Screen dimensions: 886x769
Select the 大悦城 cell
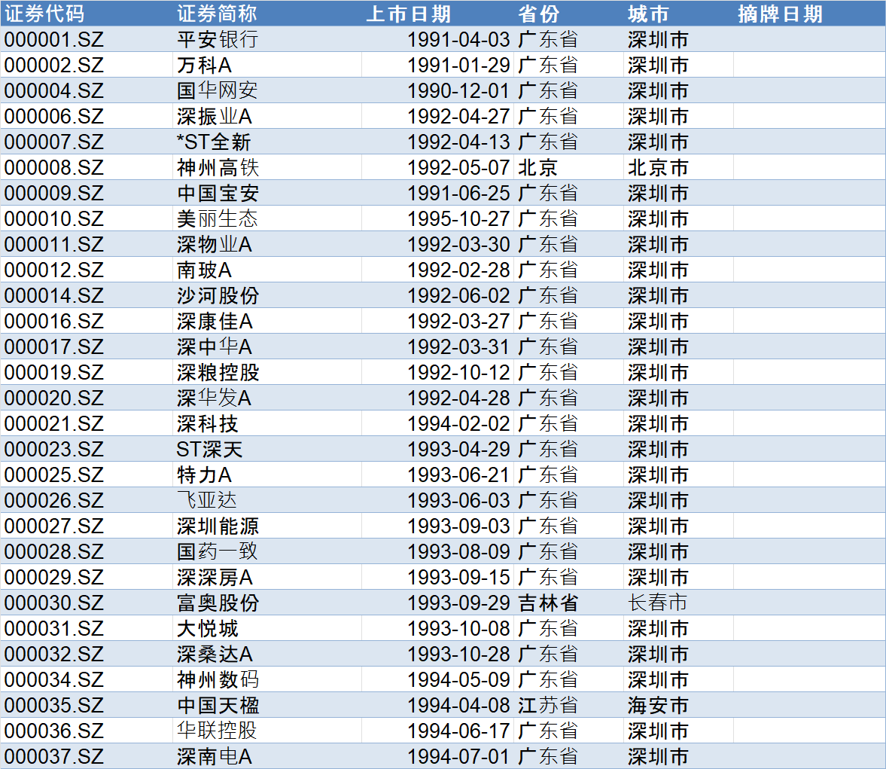click(266, 628)
